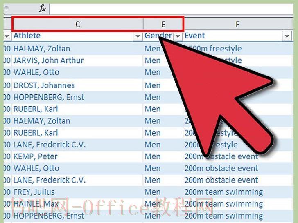The height and width of the screenshot is (223, 298).
Task: Select LANE, Frederick C.V. beside 200m obstacle event
Action: click(77, 180)
